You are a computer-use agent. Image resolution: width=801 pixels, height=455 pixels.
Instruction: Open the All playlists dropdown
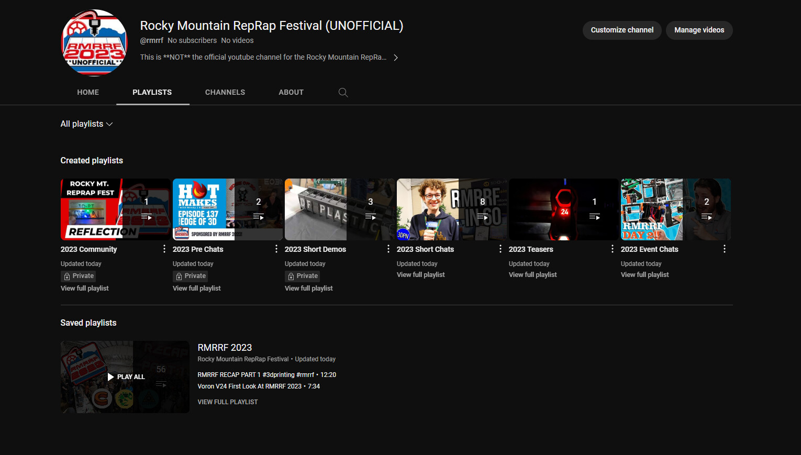click(86, 124)
